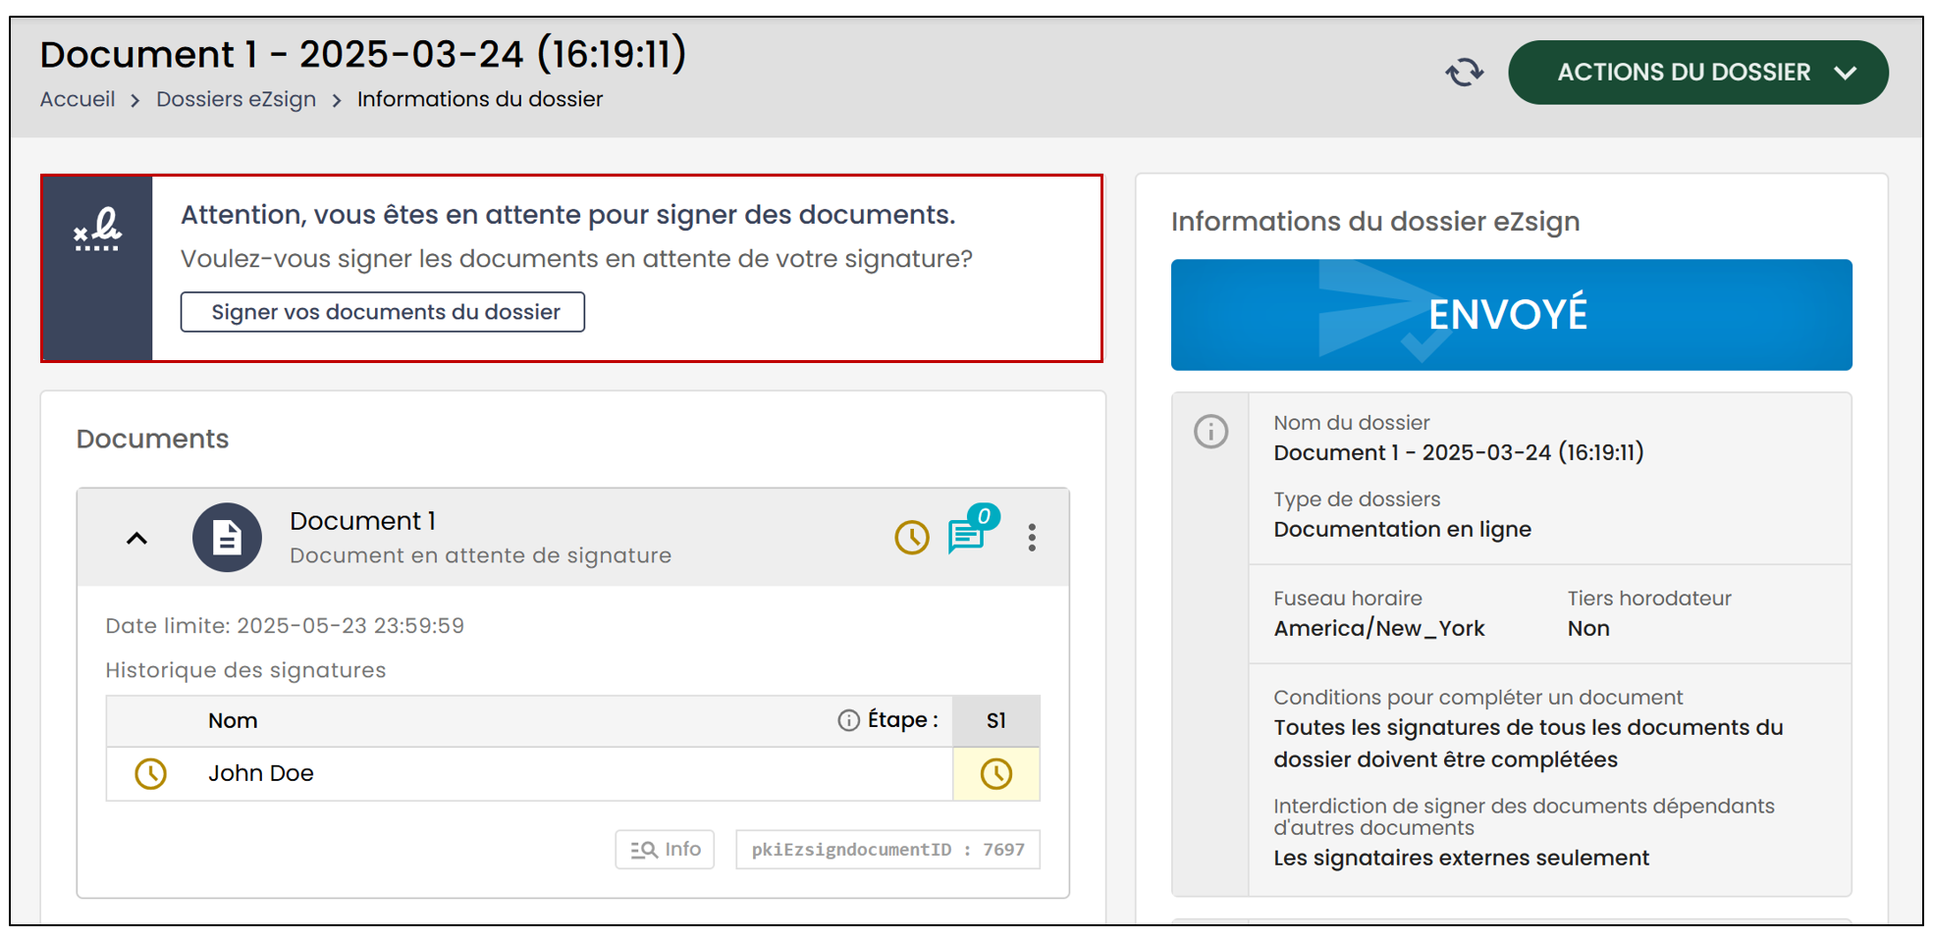The image size is (1933, 939).
Task: Open the three-dot menu for Document 1
Action: pyautogui.click(x=1032, y=537)
